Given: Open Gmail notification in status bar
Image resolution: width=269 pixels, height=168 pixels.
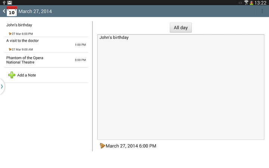Looking at the screenshot, I should click(x=10, y=3).
